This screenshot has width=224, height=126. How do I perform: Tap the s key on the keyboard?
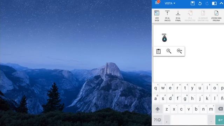(x=163, y=98)
